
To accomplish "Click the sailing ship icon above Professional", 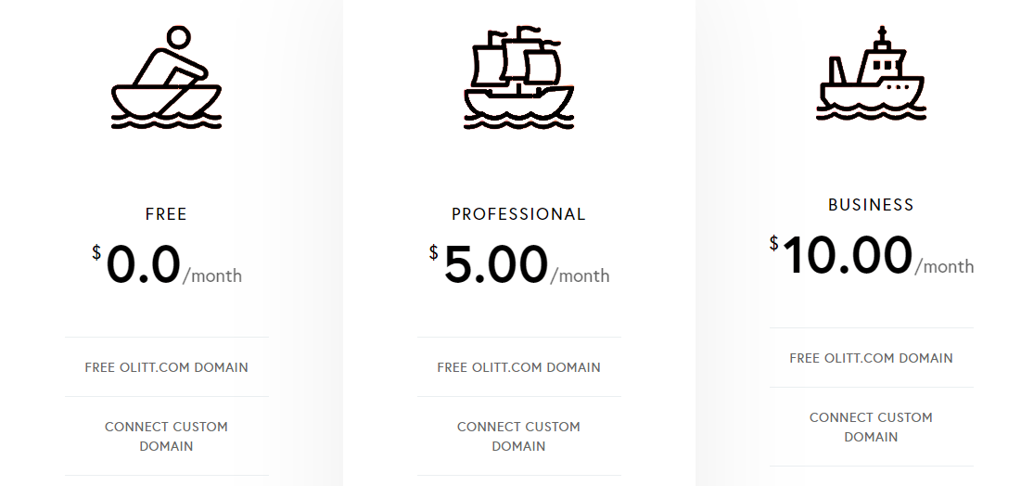I will 518,78.
